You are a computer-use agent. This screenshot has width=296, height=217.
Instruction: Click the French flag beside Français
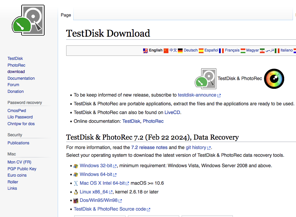tap(221, 50)
